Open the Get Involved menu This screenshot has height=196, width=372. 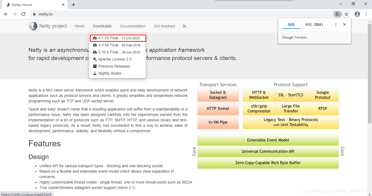(x=164, y=26)
